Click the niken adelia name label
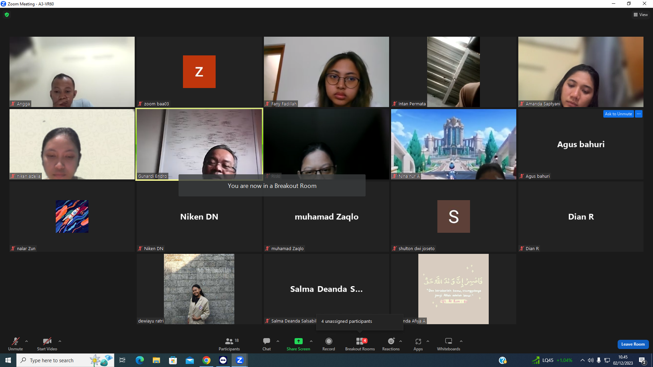 [x=29, y=176]
